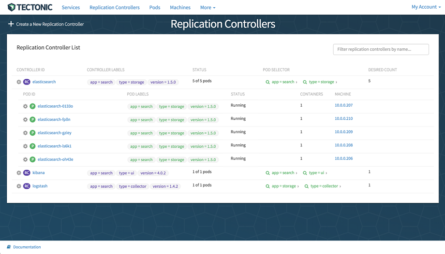Screen dimensions: 445x254
Task: Open gear menu for kibana controller
Action: coord(19,173)
